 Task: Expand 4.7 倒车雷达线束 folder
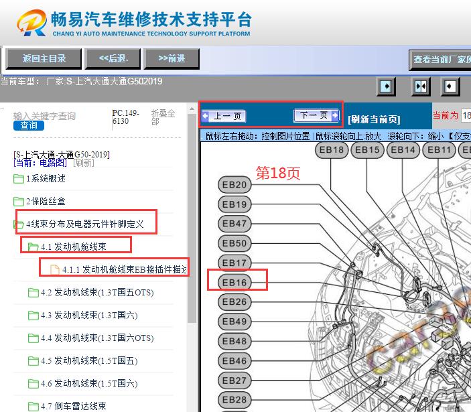pos(74,406)
